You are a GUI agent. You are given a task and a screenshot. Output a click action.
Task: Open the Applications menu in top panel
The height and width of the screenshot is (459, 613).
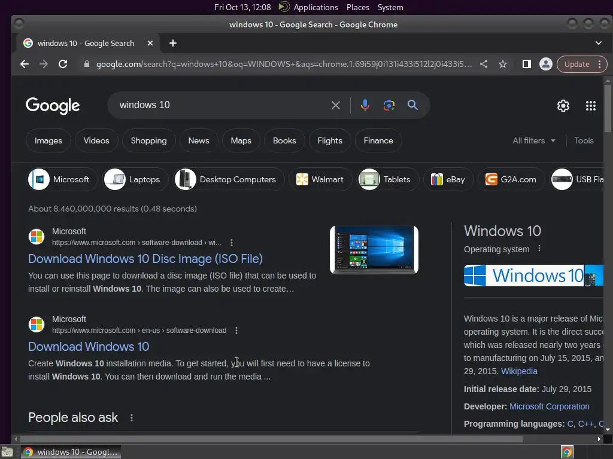point(315,7)
